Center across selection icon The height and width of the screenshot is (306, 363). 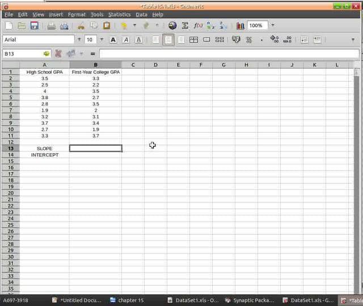point(193,40)
